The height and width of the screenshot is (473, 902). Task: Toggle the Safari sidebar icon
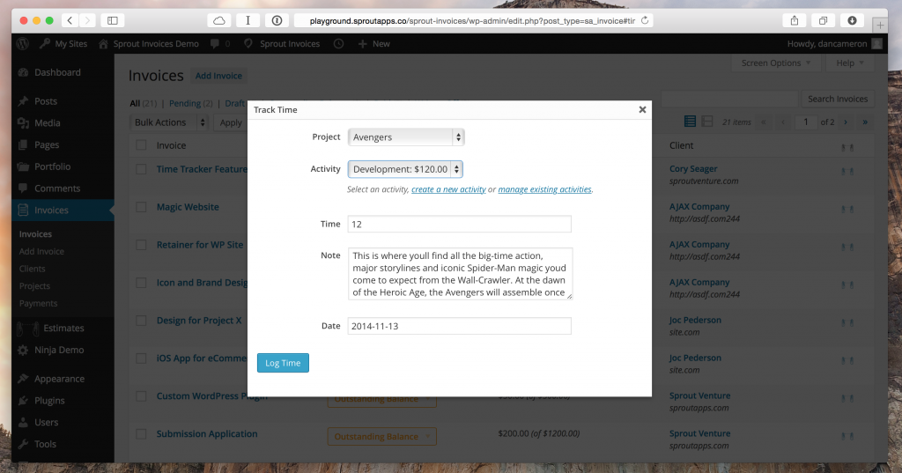point(113,21)
